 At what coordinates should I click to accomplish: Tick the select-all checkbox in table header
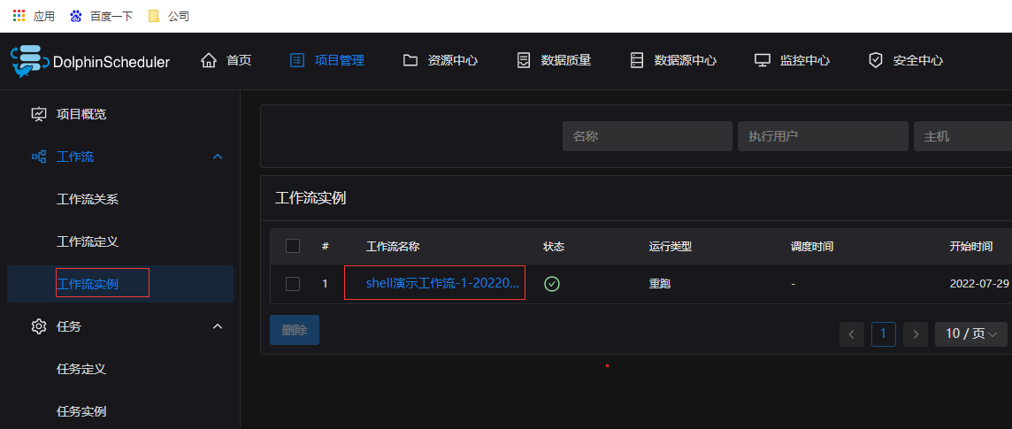[x=293, y=246]
